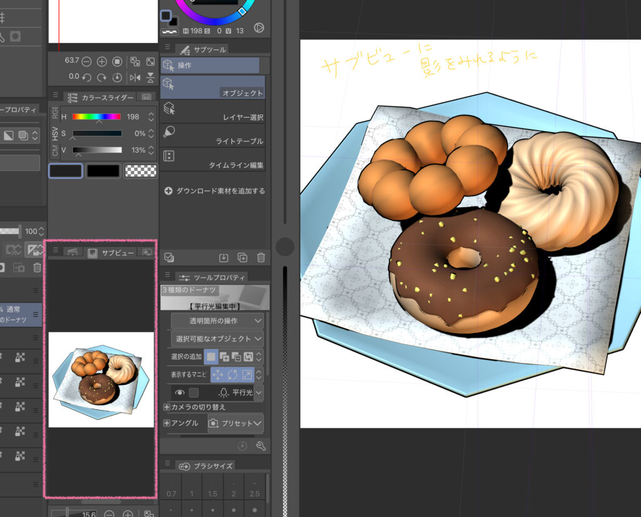Open the プリセット angle preset button

tap(235, 423)
